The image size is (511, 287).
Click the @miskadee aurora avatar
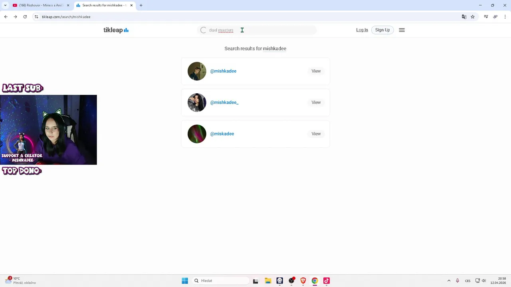click(197, 134)
